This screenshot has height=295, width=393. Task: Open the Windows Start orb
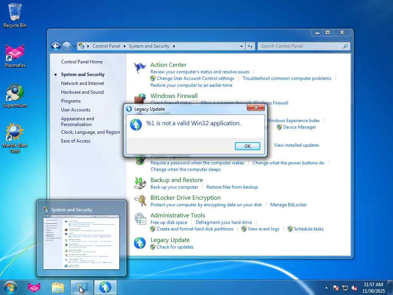click(10, 287)
